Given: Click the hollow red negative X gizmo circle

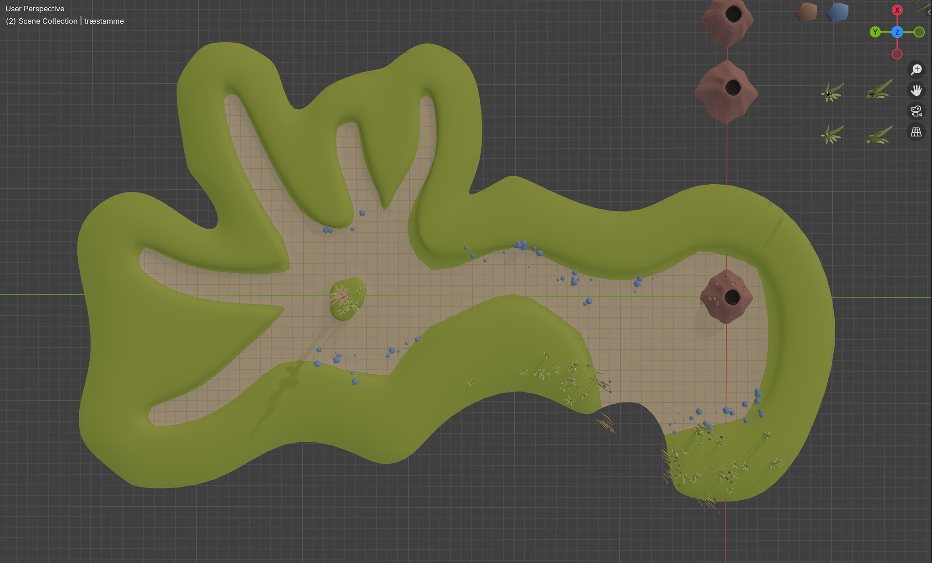Looking at the screenshot, I should point(897,54).
